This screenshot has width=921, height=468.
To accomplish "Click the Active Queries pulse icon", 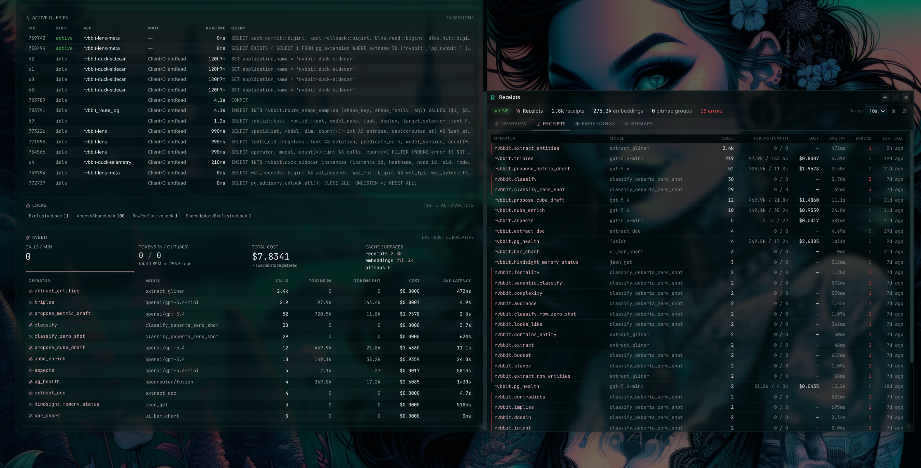I will point(28,18).
